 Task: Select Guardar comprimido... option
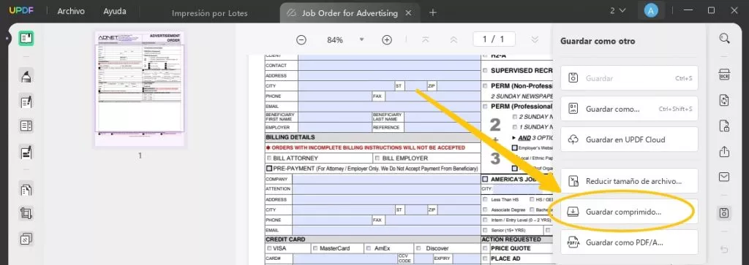(x=629, y=212)
